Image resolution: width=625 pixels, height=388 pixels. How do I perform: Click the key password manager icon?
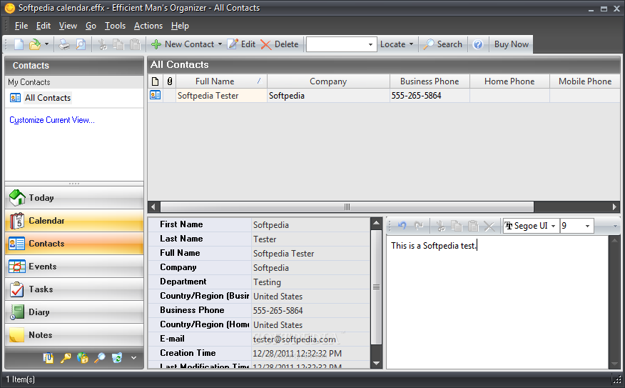pyautogui.click(x=66, y=358)
